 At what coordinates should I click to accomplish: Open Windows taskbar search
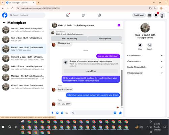[9, 127]
